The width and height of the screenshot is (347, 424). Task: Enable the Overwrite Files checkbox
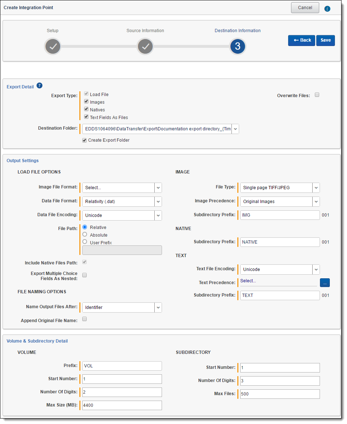point(317,95)
